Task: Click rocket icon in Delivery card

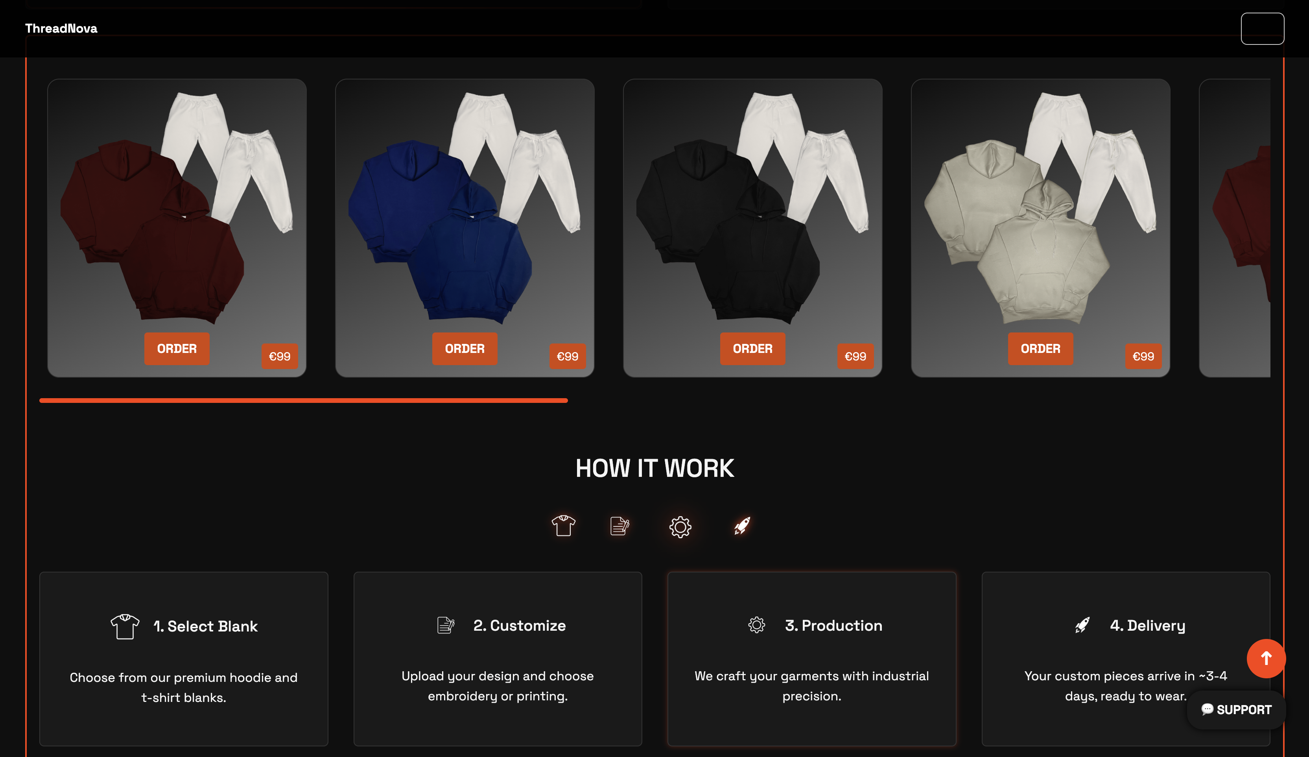Action: [1082, 625]
